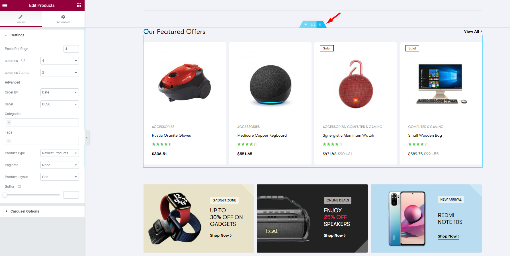Image resolution: width=510 pixels, height=256 pixels.
Task: Click the section drag handle icon
Action: click(313, 24)
